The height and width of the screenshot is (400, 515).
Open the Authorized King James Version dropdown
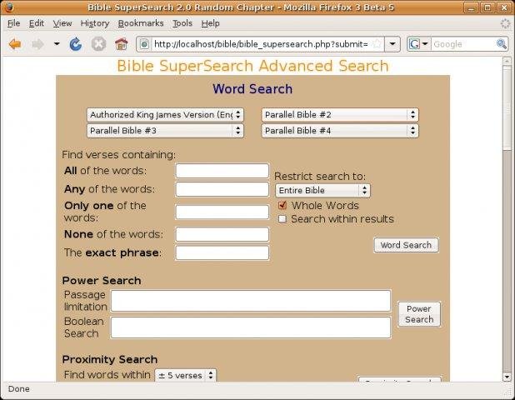pyautogui.click(x=165, y=115)
